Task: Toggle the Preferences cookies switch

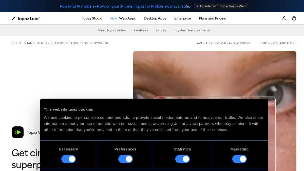Action: click(x=125, y=159)
